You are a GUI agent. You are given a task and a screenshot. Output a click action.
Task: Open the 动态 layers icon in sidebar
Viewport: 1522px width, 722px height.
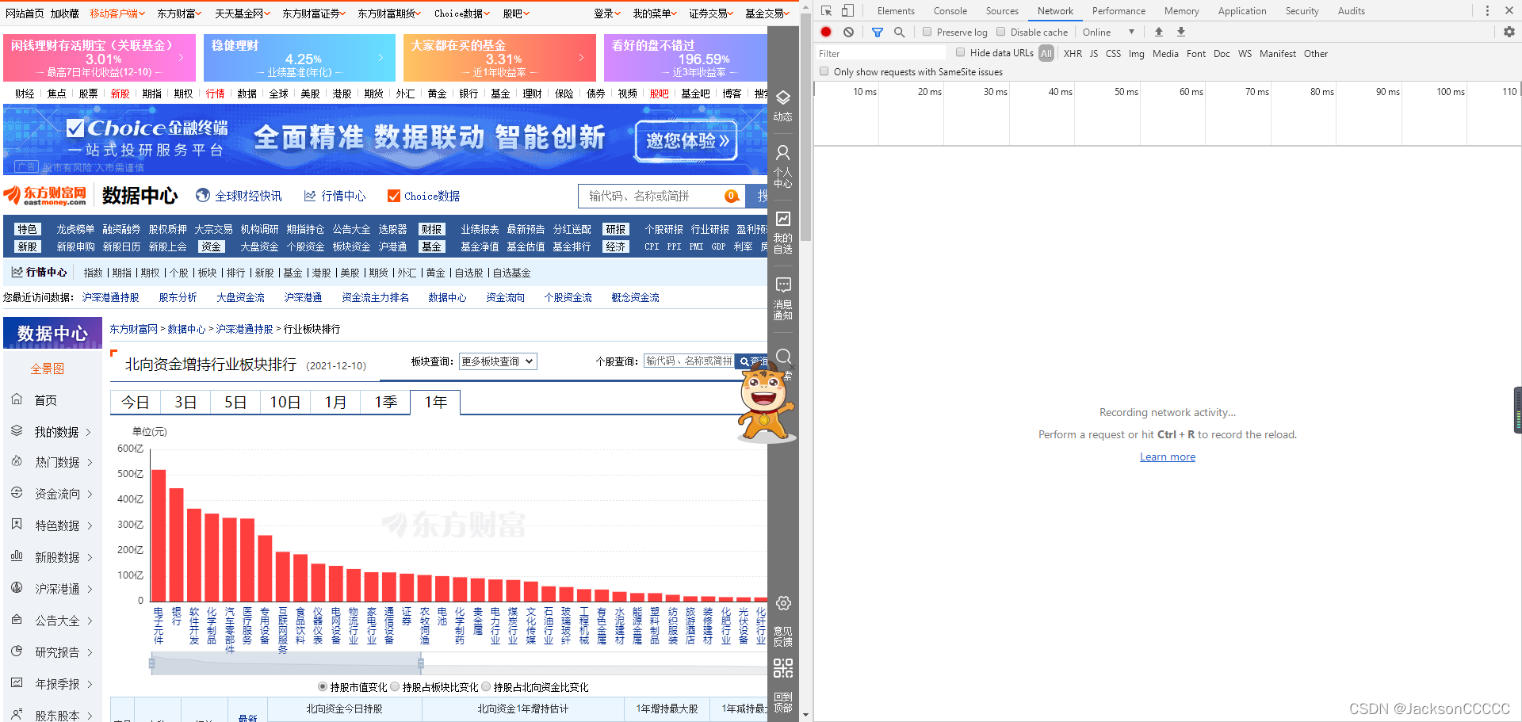pos(782,97)
